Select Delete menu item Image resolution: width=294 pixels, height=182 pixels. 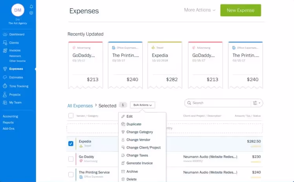142,179
